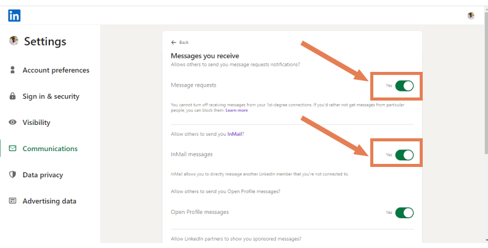Click 'Allow others to send you Open Profile messages?' text

click(225, 191)
